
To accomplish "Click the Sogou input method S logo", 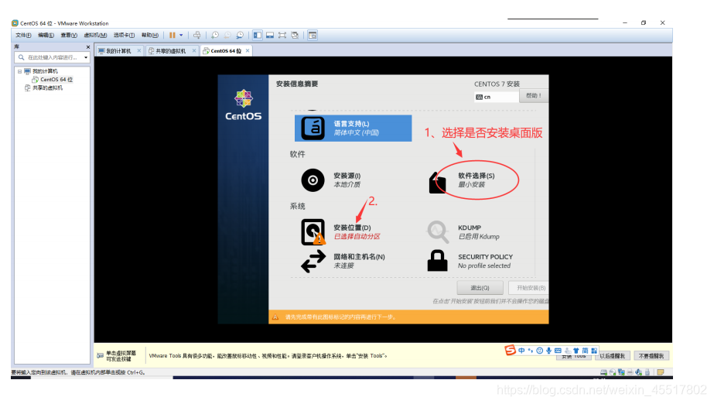I will click(x=510, y=351).
